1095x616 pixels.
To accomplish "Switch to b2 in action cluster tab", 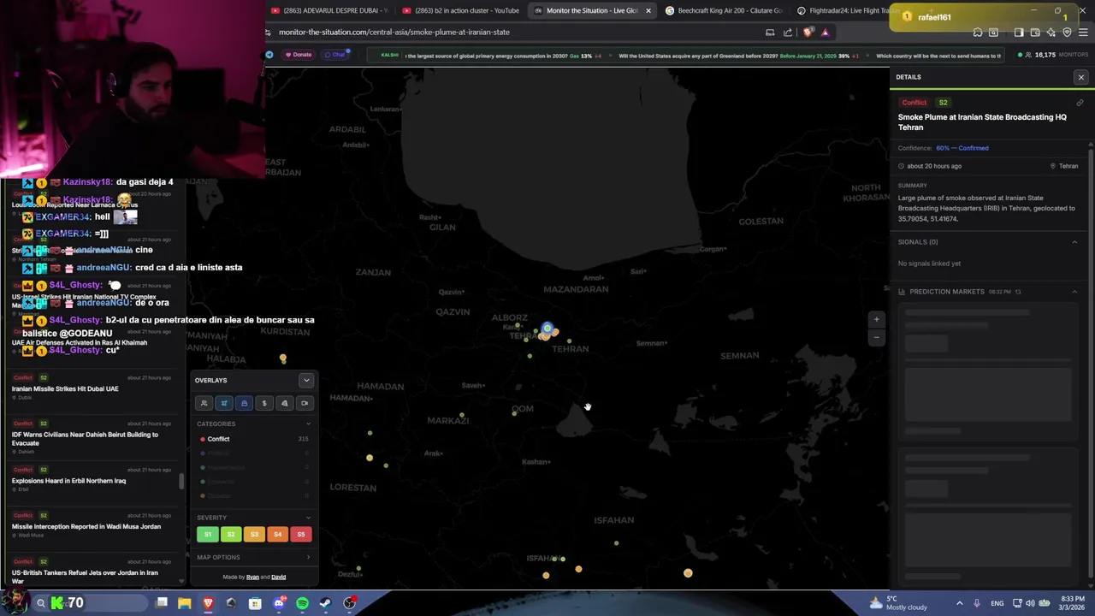I will (x=462, y=10).
